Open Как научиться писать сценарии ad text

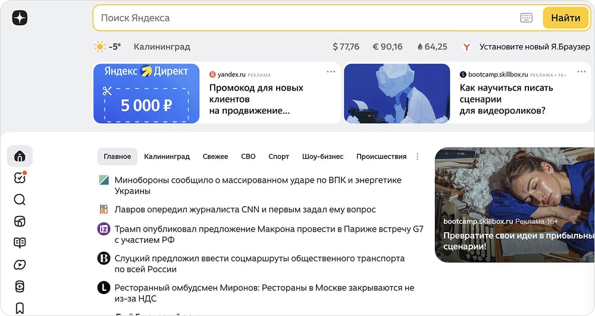[x=506, y=99]
